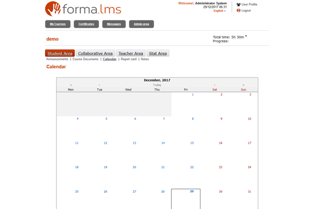Open the Certificates page
Viewport: 314px width, 209px height.
(x=86, y=24)
